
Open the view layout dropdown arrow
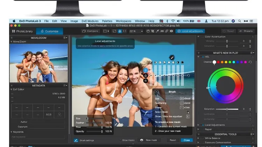[108, 31]
